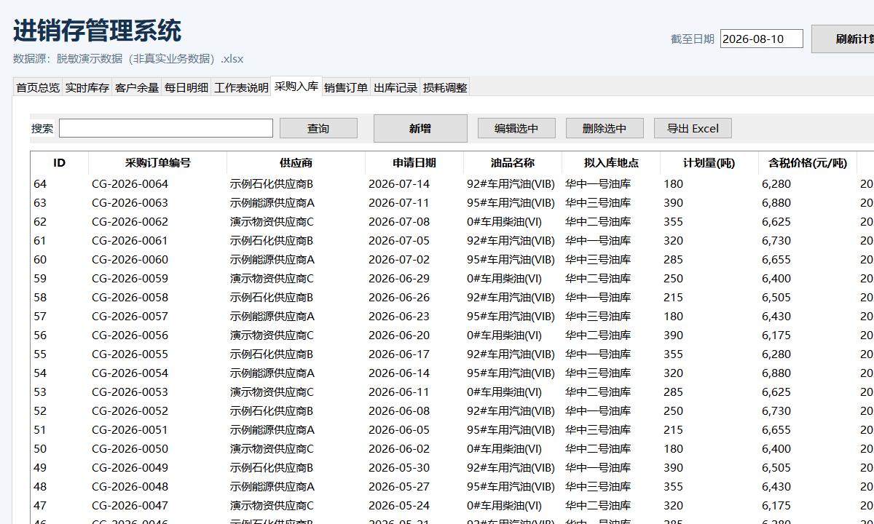Click the 截至日期 date field
The height and width of the screenshot is (524, 874).
762,39
